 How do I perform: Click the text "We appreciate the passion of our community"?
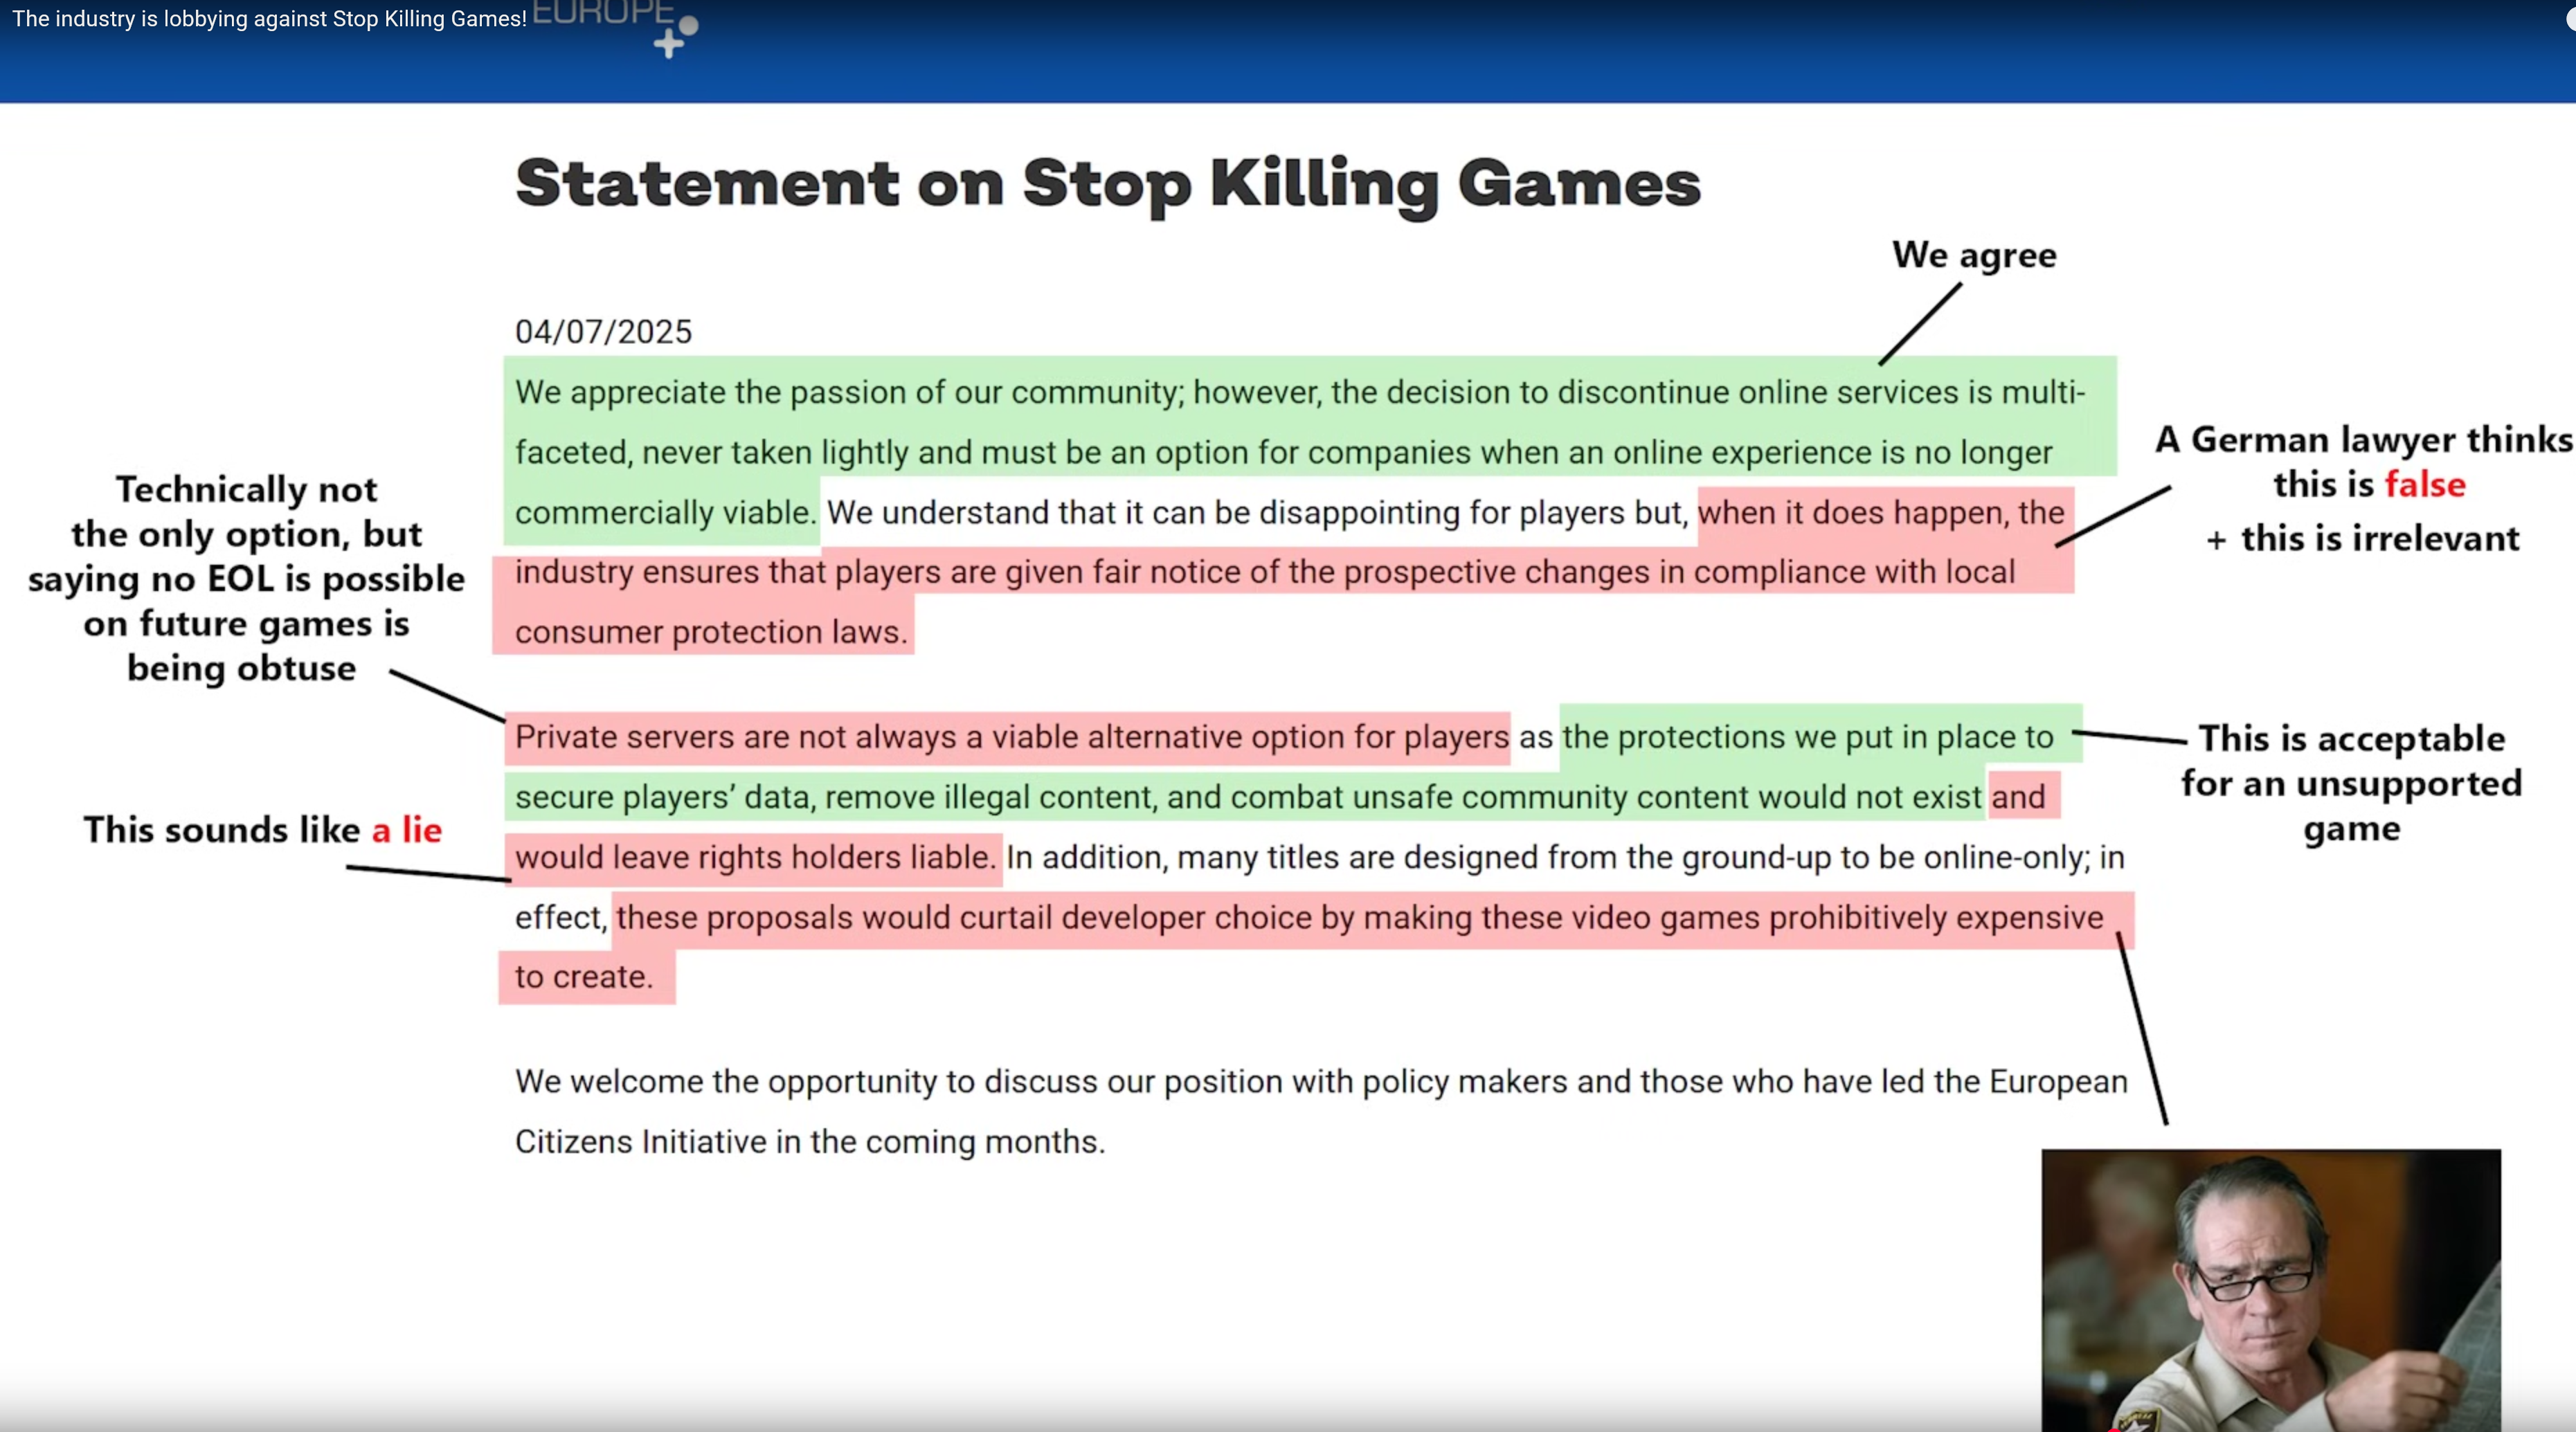(x=848, y=392)
